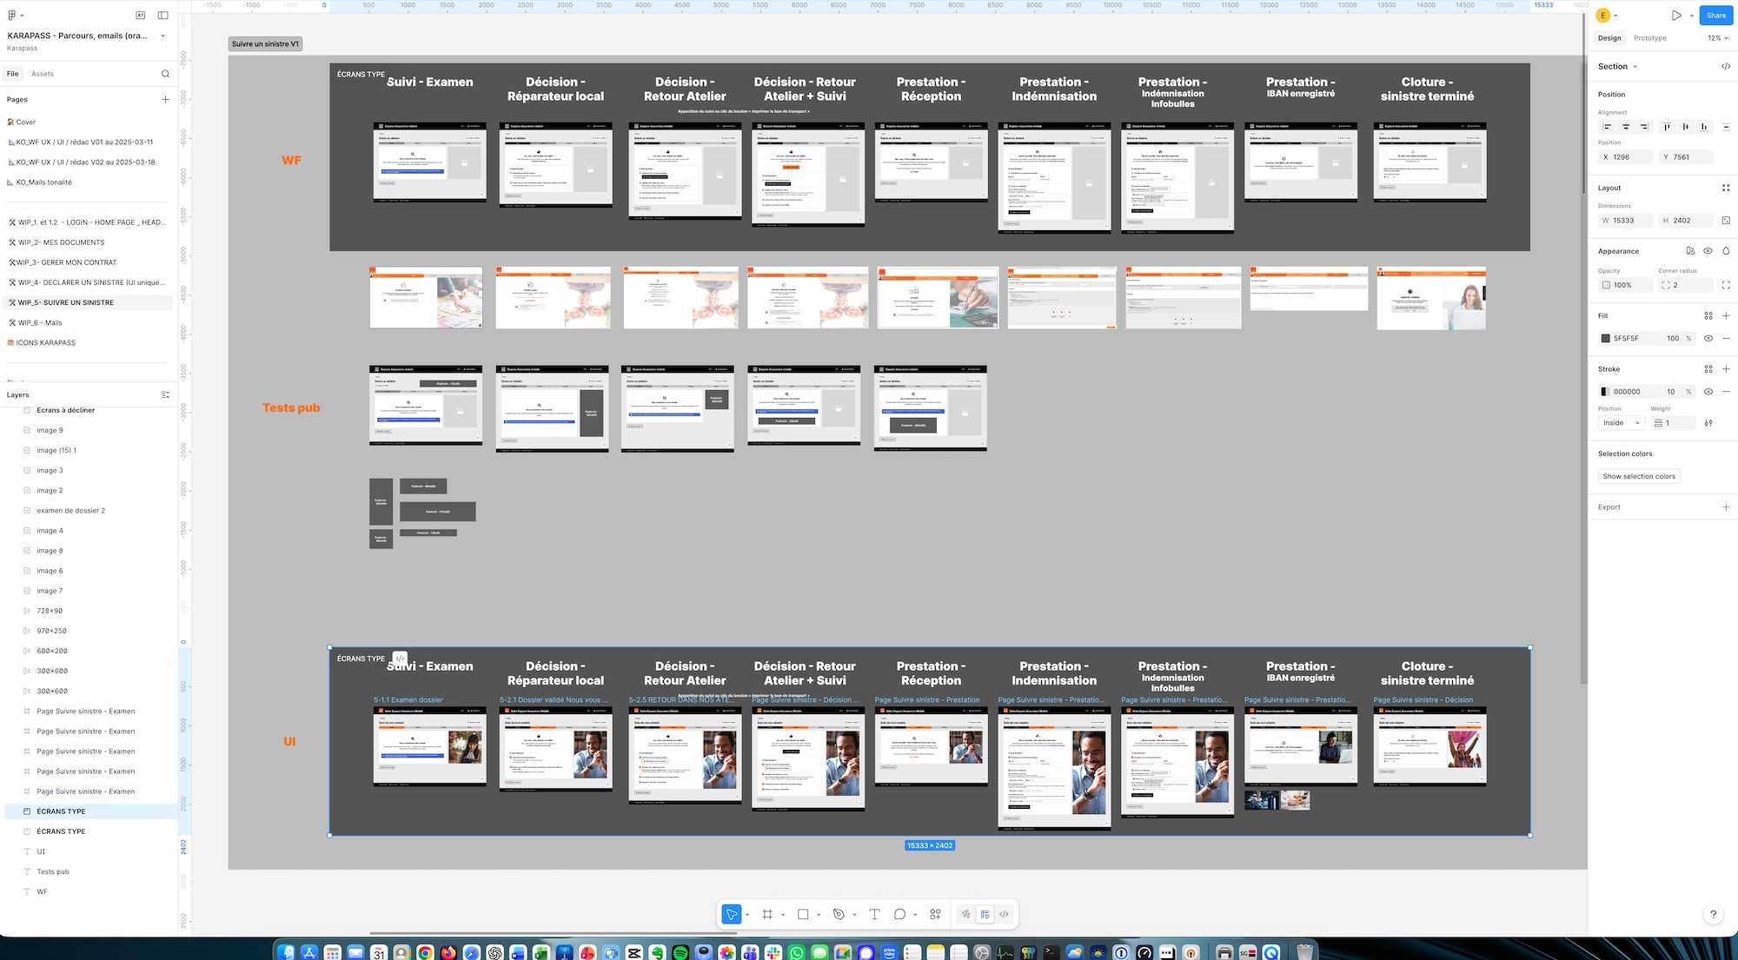The height and width of the screenshot is (960, 1738).
Task: Select the Comment tool
Action: click(899, 914)
